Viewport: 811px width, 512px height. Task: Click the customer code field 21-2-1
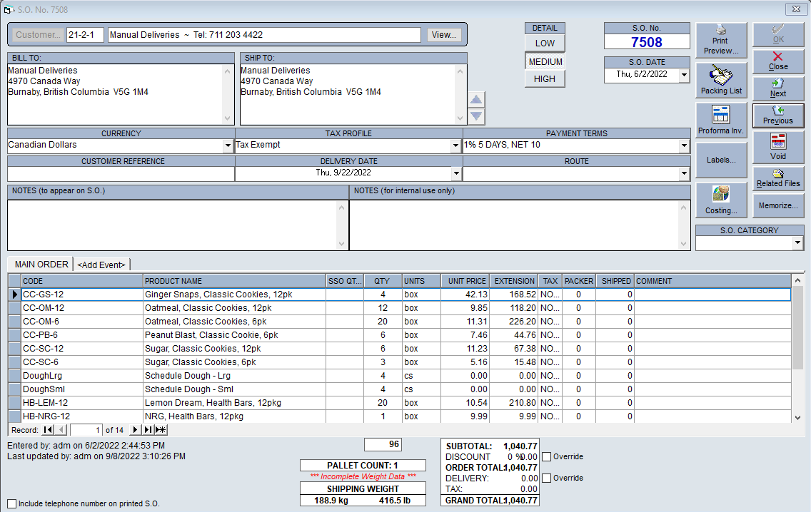point(86,35)
